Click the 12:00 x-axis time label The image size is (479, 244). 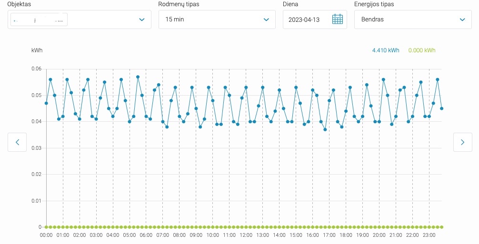coord(246,235)
